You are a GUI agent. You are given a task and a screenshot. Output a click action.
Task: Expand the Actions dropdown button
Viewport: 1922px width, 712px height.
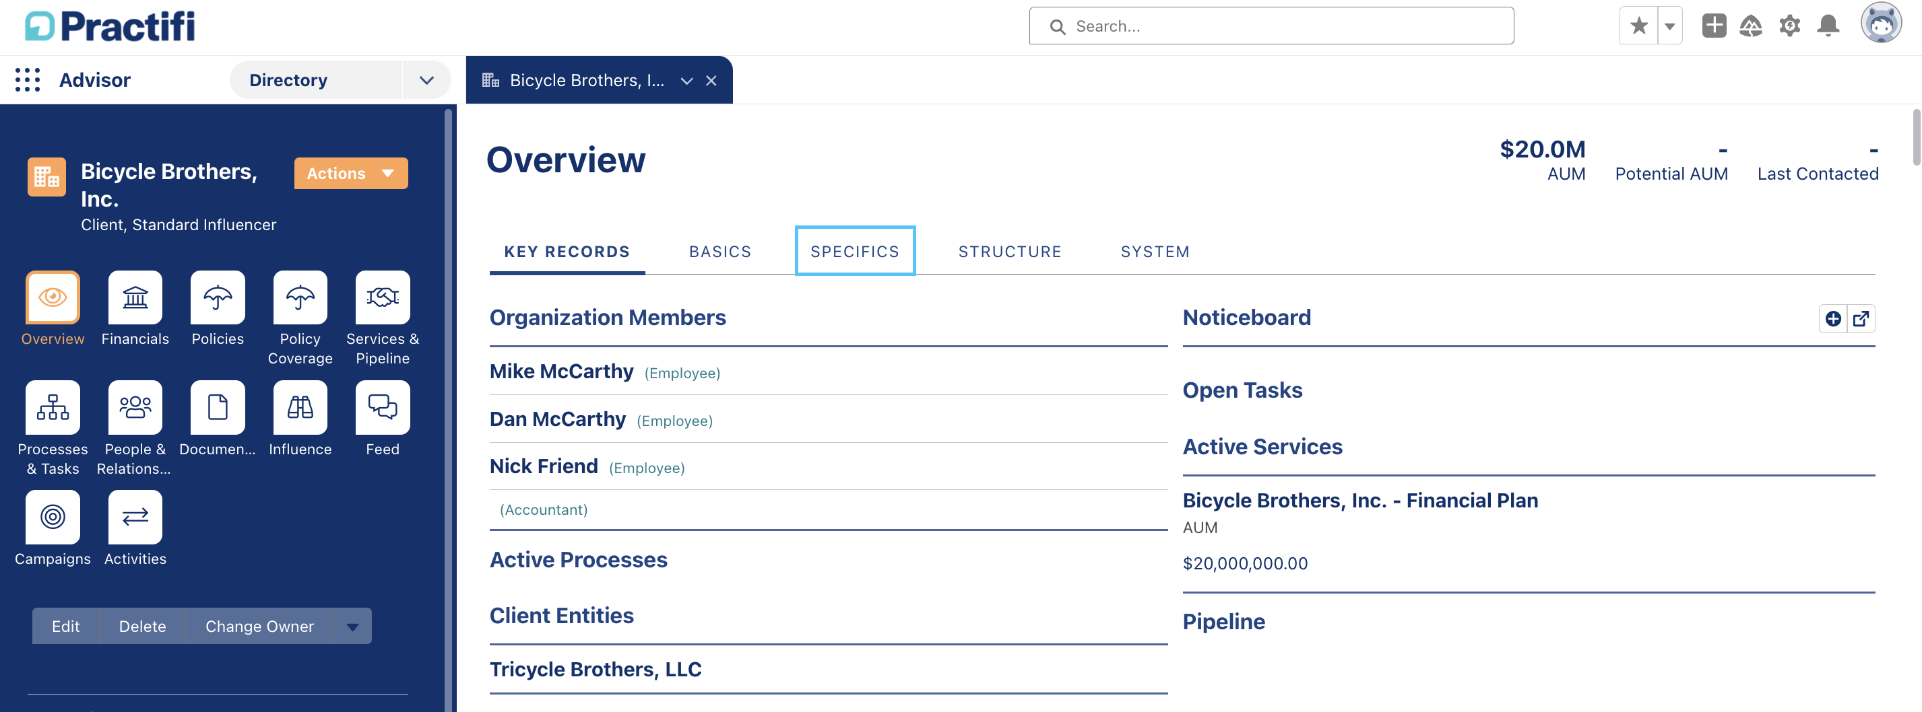(351, 173)
